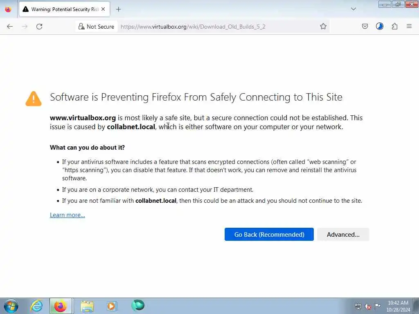
Task: Save to Pocket icon in toolbar
Action: click(365, 26)
